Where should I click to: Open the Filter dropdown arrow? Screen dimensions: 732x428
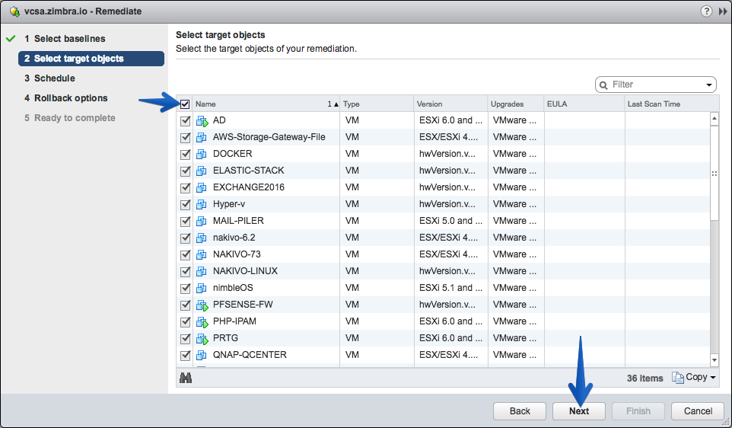pyautogui.click(x=709, y=85)
